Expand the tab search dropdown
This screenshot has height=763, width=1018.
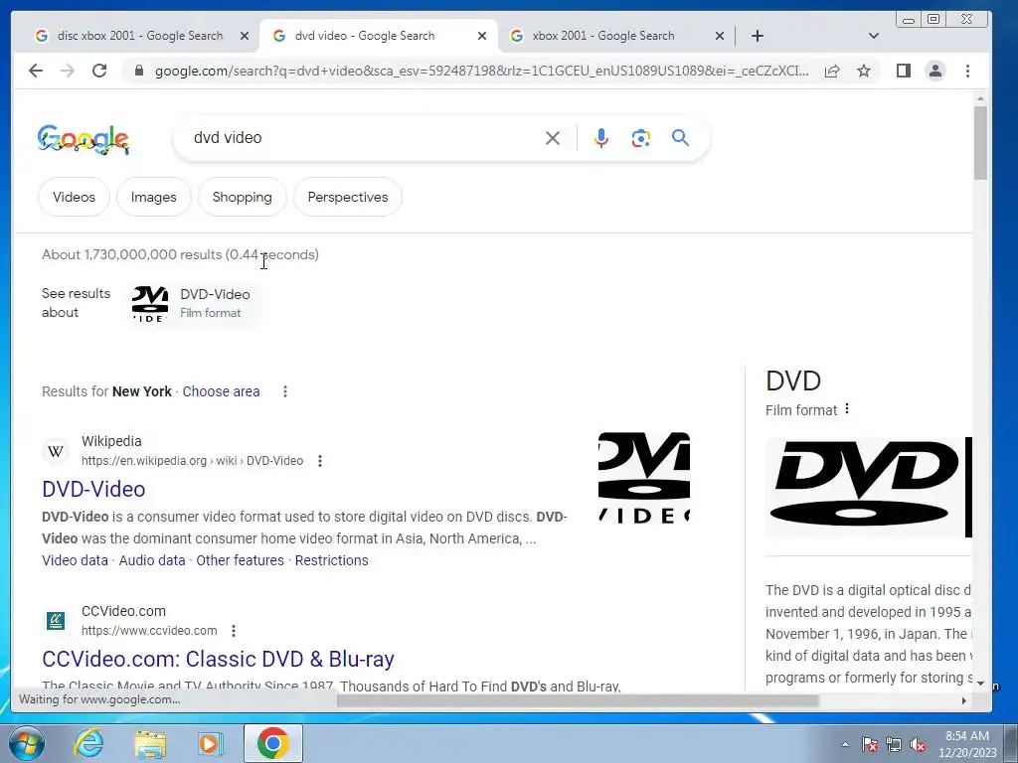873,37
